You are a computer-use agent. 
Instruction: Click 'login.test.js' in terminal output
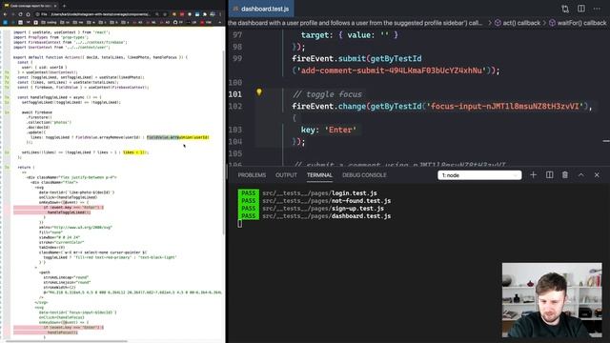click(x=354, y=192)
